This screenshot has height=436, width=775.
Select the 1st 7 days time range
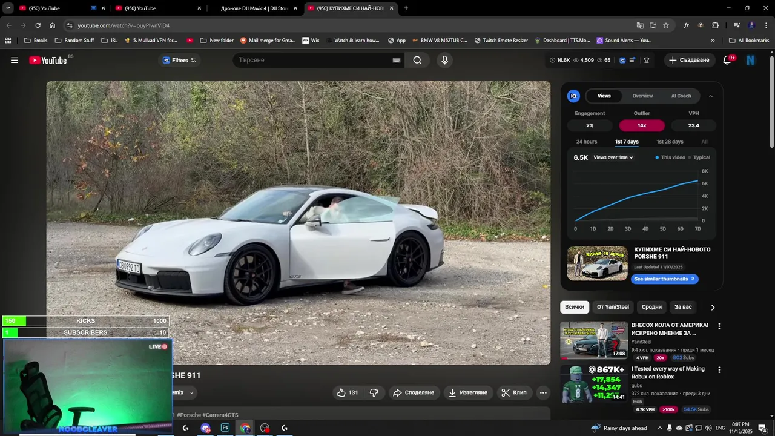pos(627,142)
